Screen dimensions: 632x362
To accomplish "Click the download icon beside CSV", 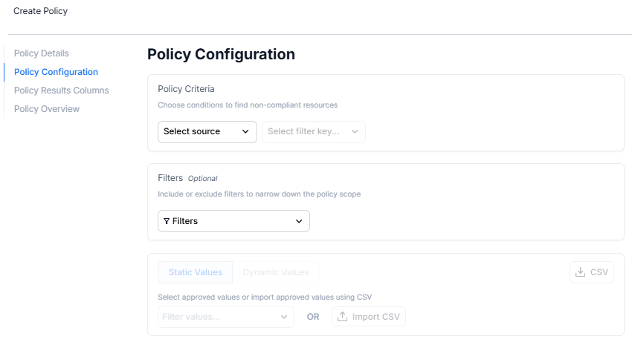I will click(x=580, y=272).
